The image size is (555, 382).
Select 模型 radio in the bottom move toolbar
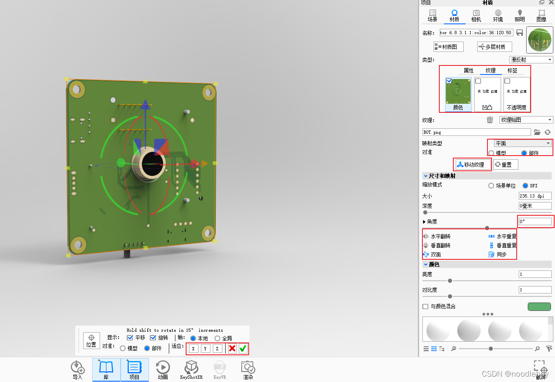point(123,348)
